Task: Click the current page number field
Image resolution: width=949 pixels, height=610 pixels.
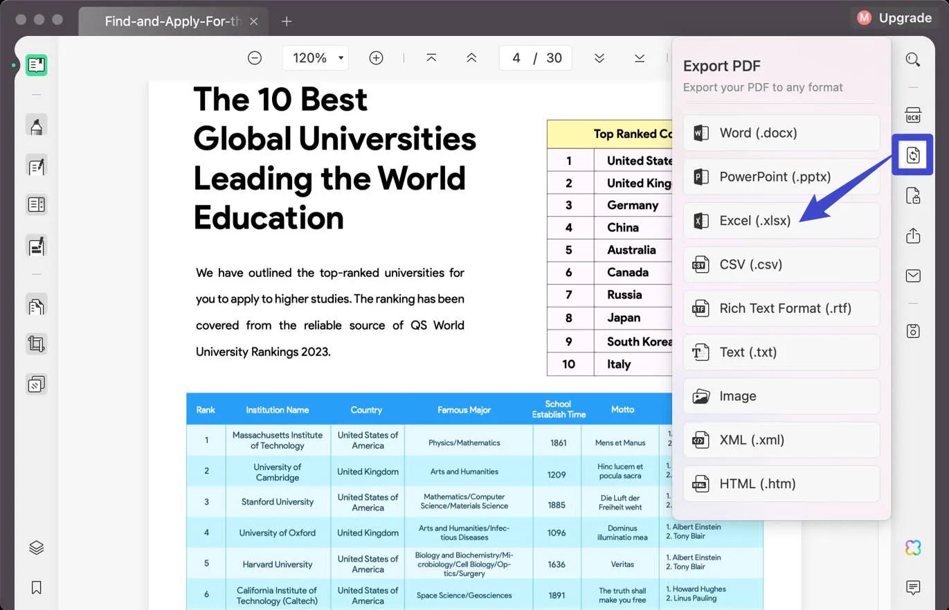Action: [516, 58]
